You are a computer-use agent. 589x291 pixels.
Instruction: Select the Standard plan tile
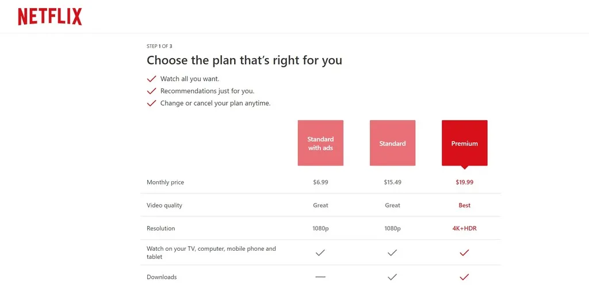tap(392, 143)
